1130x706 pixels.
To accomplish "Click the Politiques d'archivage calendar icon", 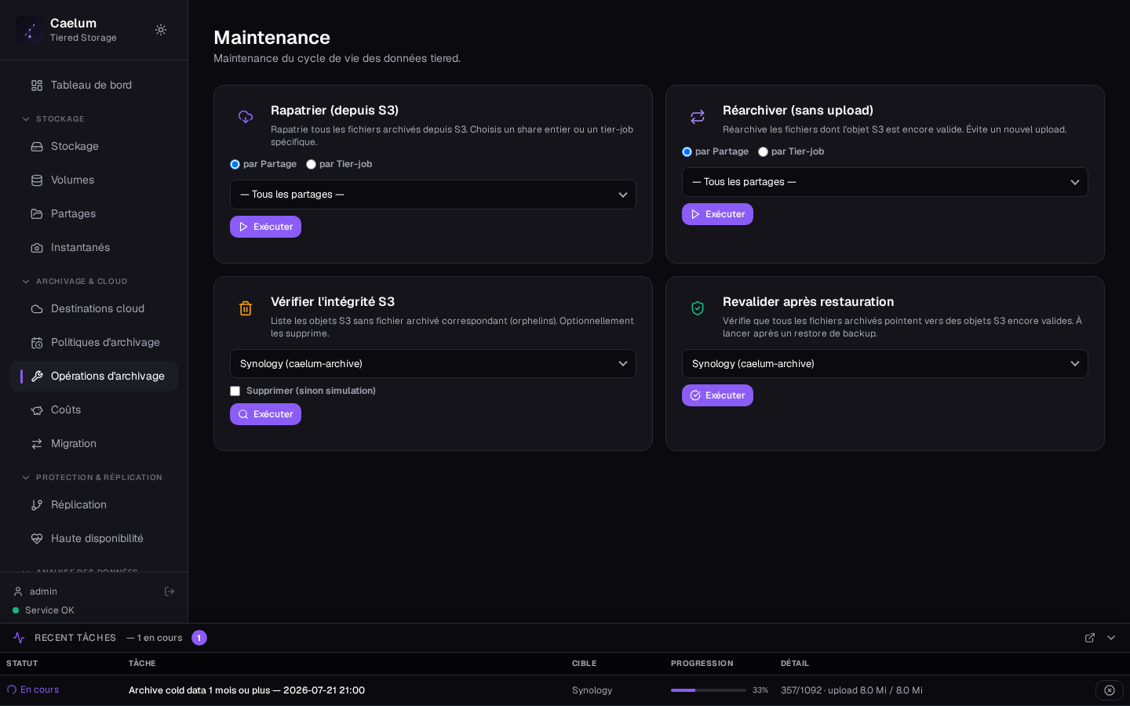I will pyautogui.click(x=37, y=343).
